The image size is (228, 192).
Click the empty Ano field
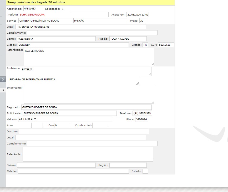pyautogui.click(x=37, y=126)
